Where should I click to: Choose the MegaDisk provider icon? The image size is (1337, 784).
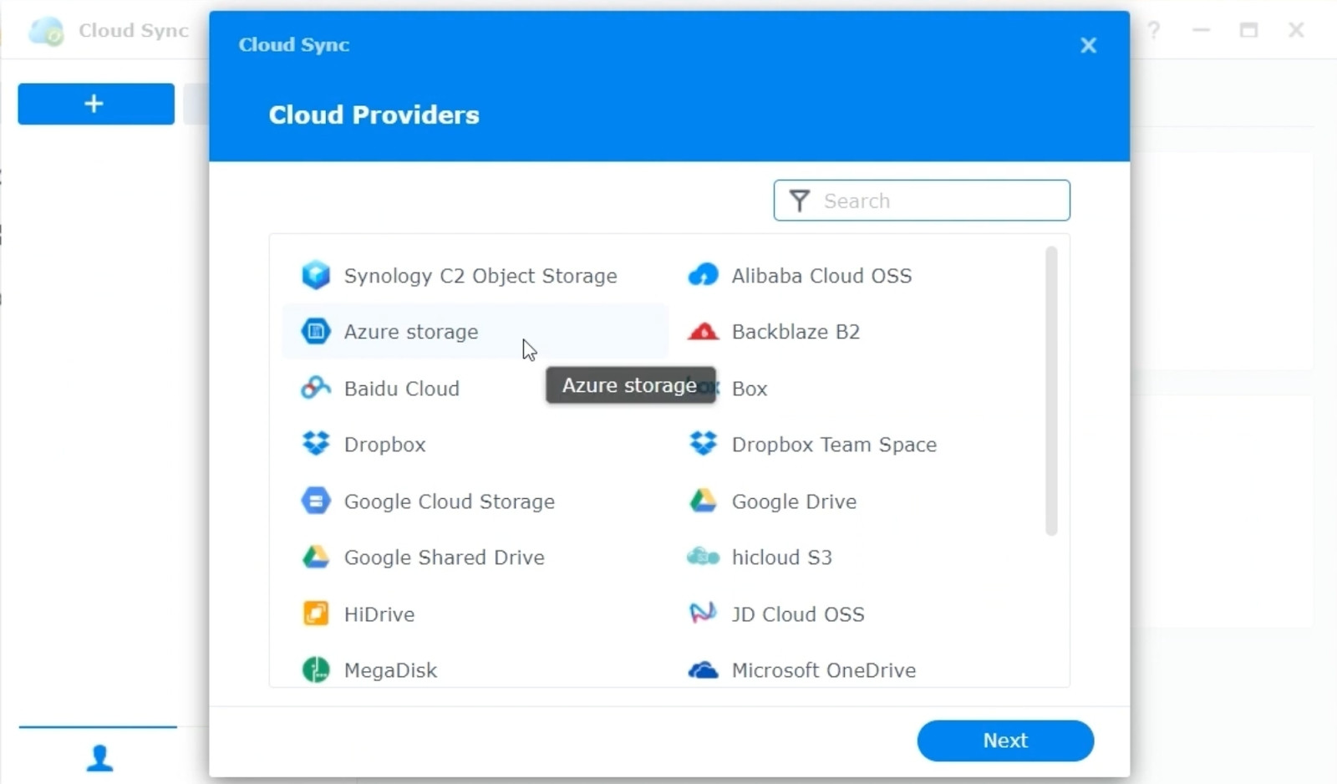pyautogui.click(x=390, y=669)
